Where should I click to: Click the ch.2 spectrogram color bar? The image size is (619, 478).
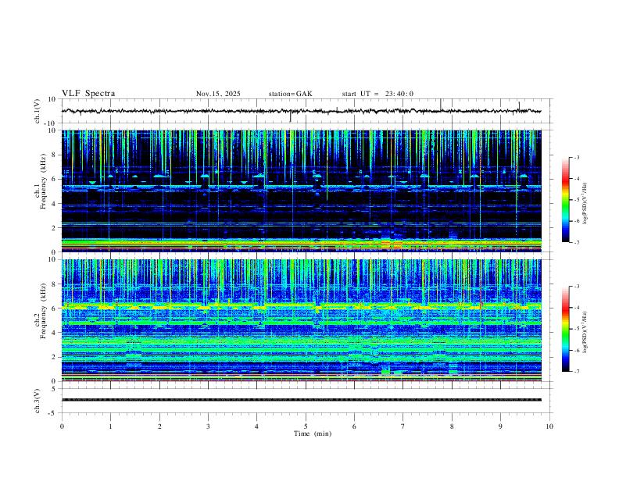pyautogui.click(x=565, y=329)
